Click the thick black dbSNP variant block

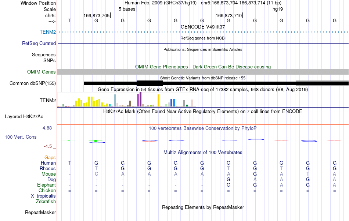click(x=150, y=83)
